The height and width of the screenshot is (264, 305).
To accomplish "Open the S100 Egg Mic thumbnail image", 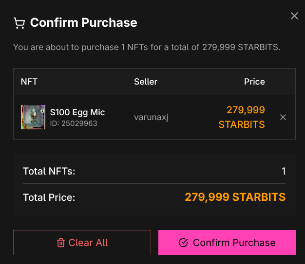I will click(x=33, y=117).
